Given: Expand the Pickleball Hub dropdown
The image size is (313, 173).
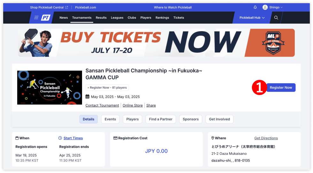Looking at the screenshot, I should [252, 18].
